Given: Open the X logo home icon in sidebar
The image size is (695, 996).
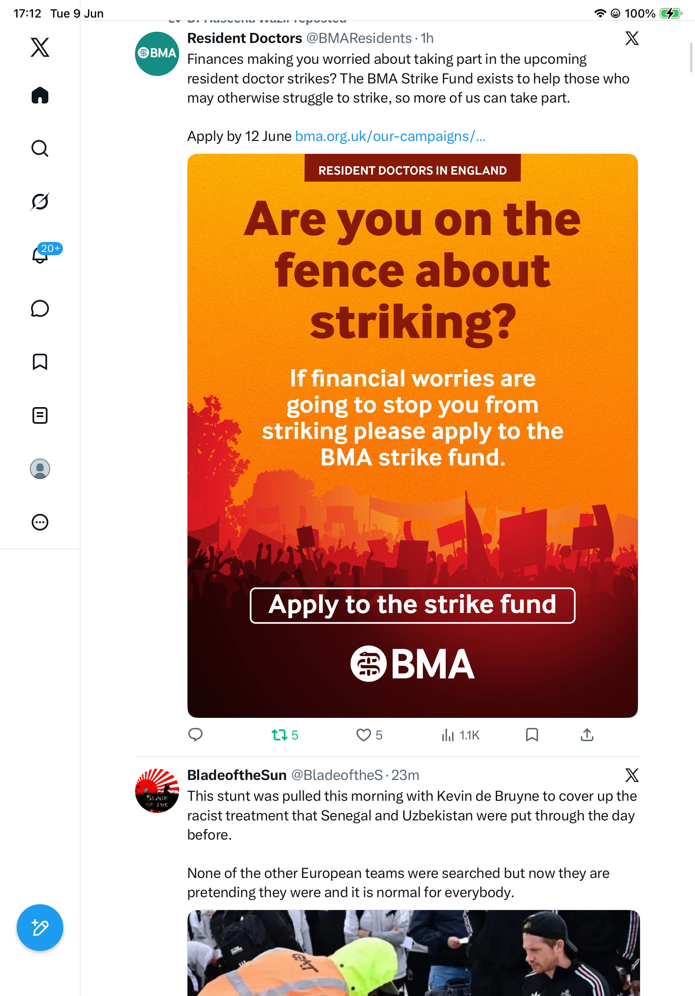Looking at the screenshot, I should point(40,47).
